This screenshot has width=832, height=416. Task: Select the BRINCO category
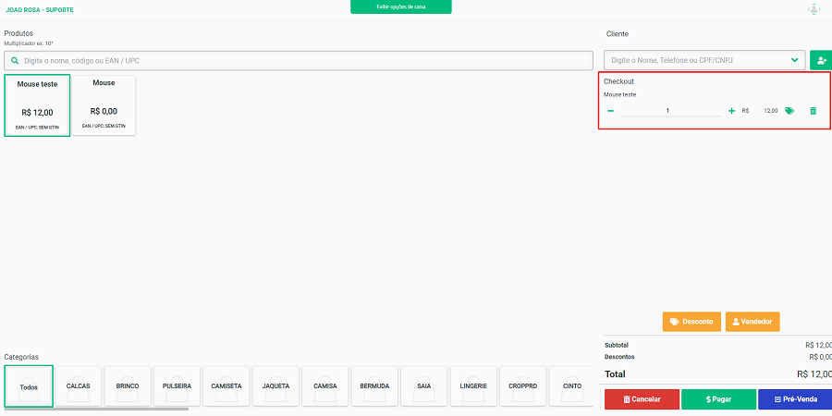[128, 386]
